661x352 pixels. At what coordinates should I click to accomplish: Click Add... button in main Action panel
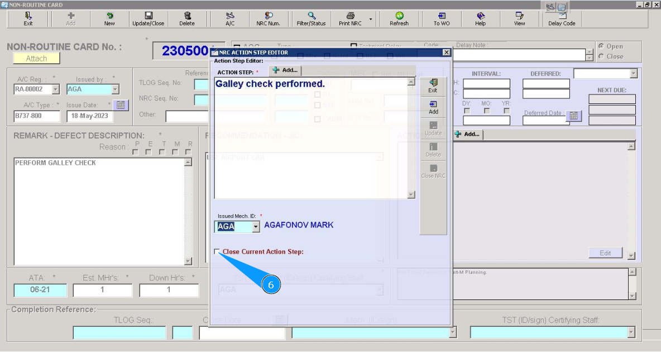pyautogui.click(x=467, y=134)
